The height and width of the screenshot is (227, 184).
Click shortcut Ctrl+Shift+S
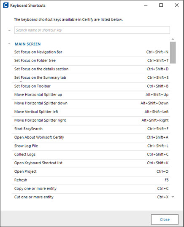158,77
